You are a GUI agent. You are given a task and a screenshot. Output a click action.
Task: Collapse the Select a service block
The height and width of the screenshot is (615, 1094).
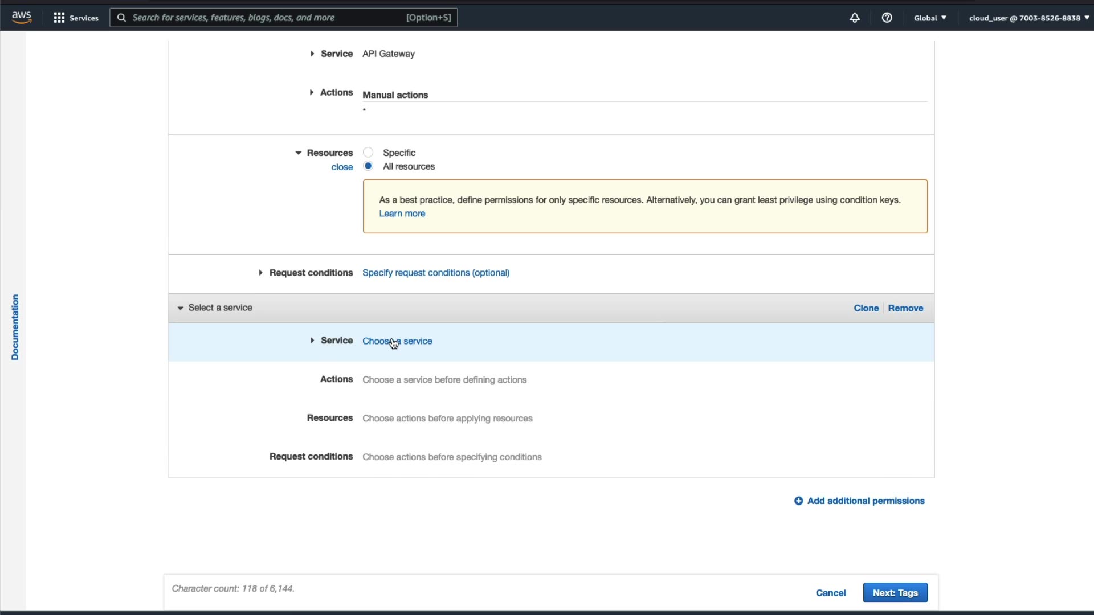(181, 308)
